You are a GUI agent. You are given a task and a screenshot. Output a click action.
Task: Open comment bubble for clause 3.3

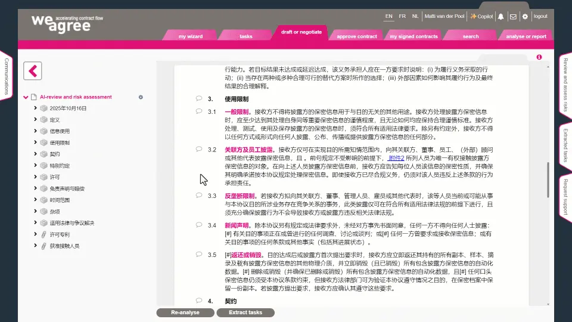[199, 196]
